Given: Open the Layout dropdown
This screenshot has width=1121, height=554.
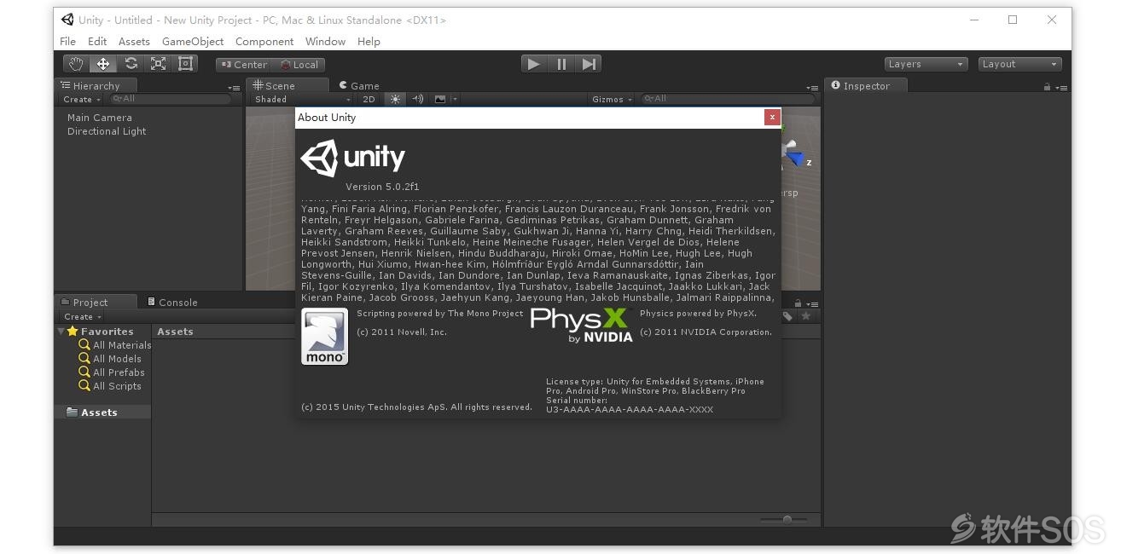Looking at the screenshot, I should click(x=1019, y=64).
